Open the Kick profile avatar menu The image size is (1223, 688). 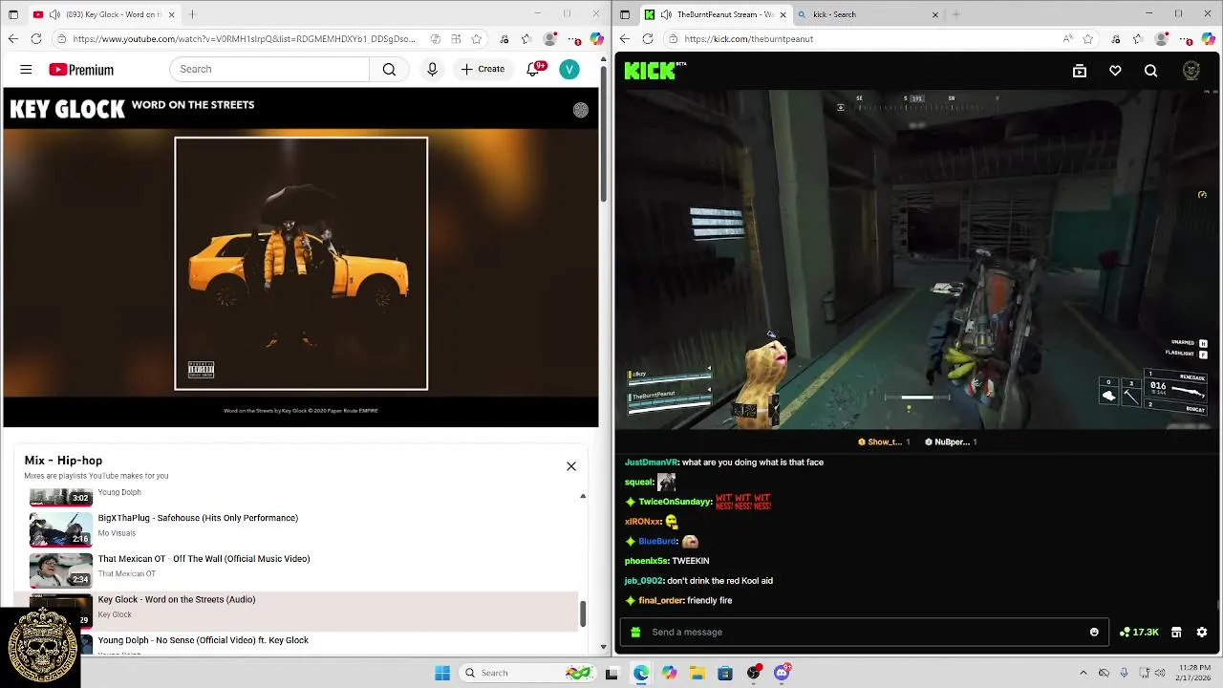(x=1191, y=71)
